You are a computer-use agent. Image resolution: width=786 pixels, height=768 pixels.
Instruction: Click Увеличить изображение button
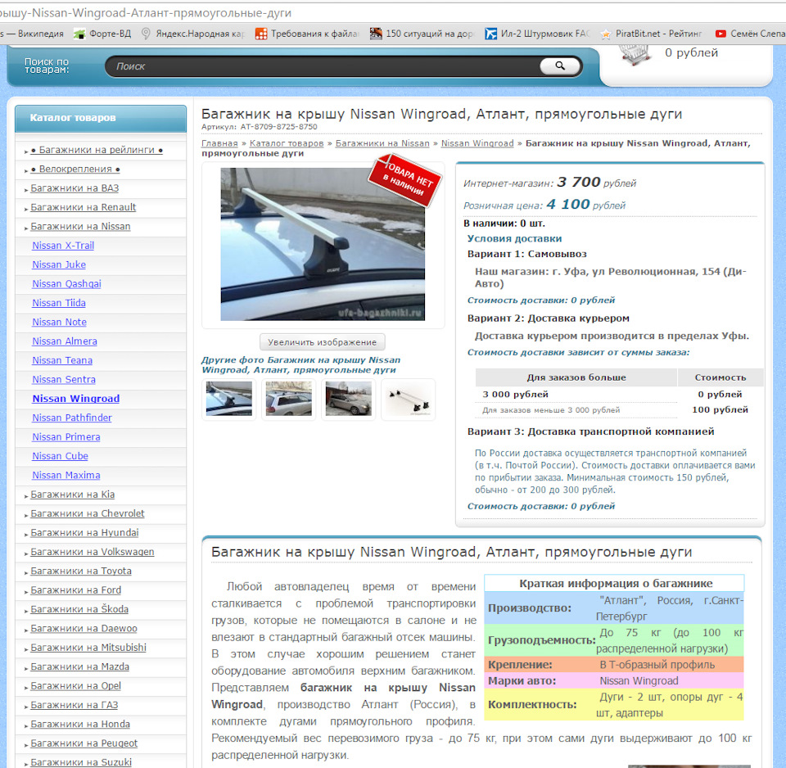[323, 342]
